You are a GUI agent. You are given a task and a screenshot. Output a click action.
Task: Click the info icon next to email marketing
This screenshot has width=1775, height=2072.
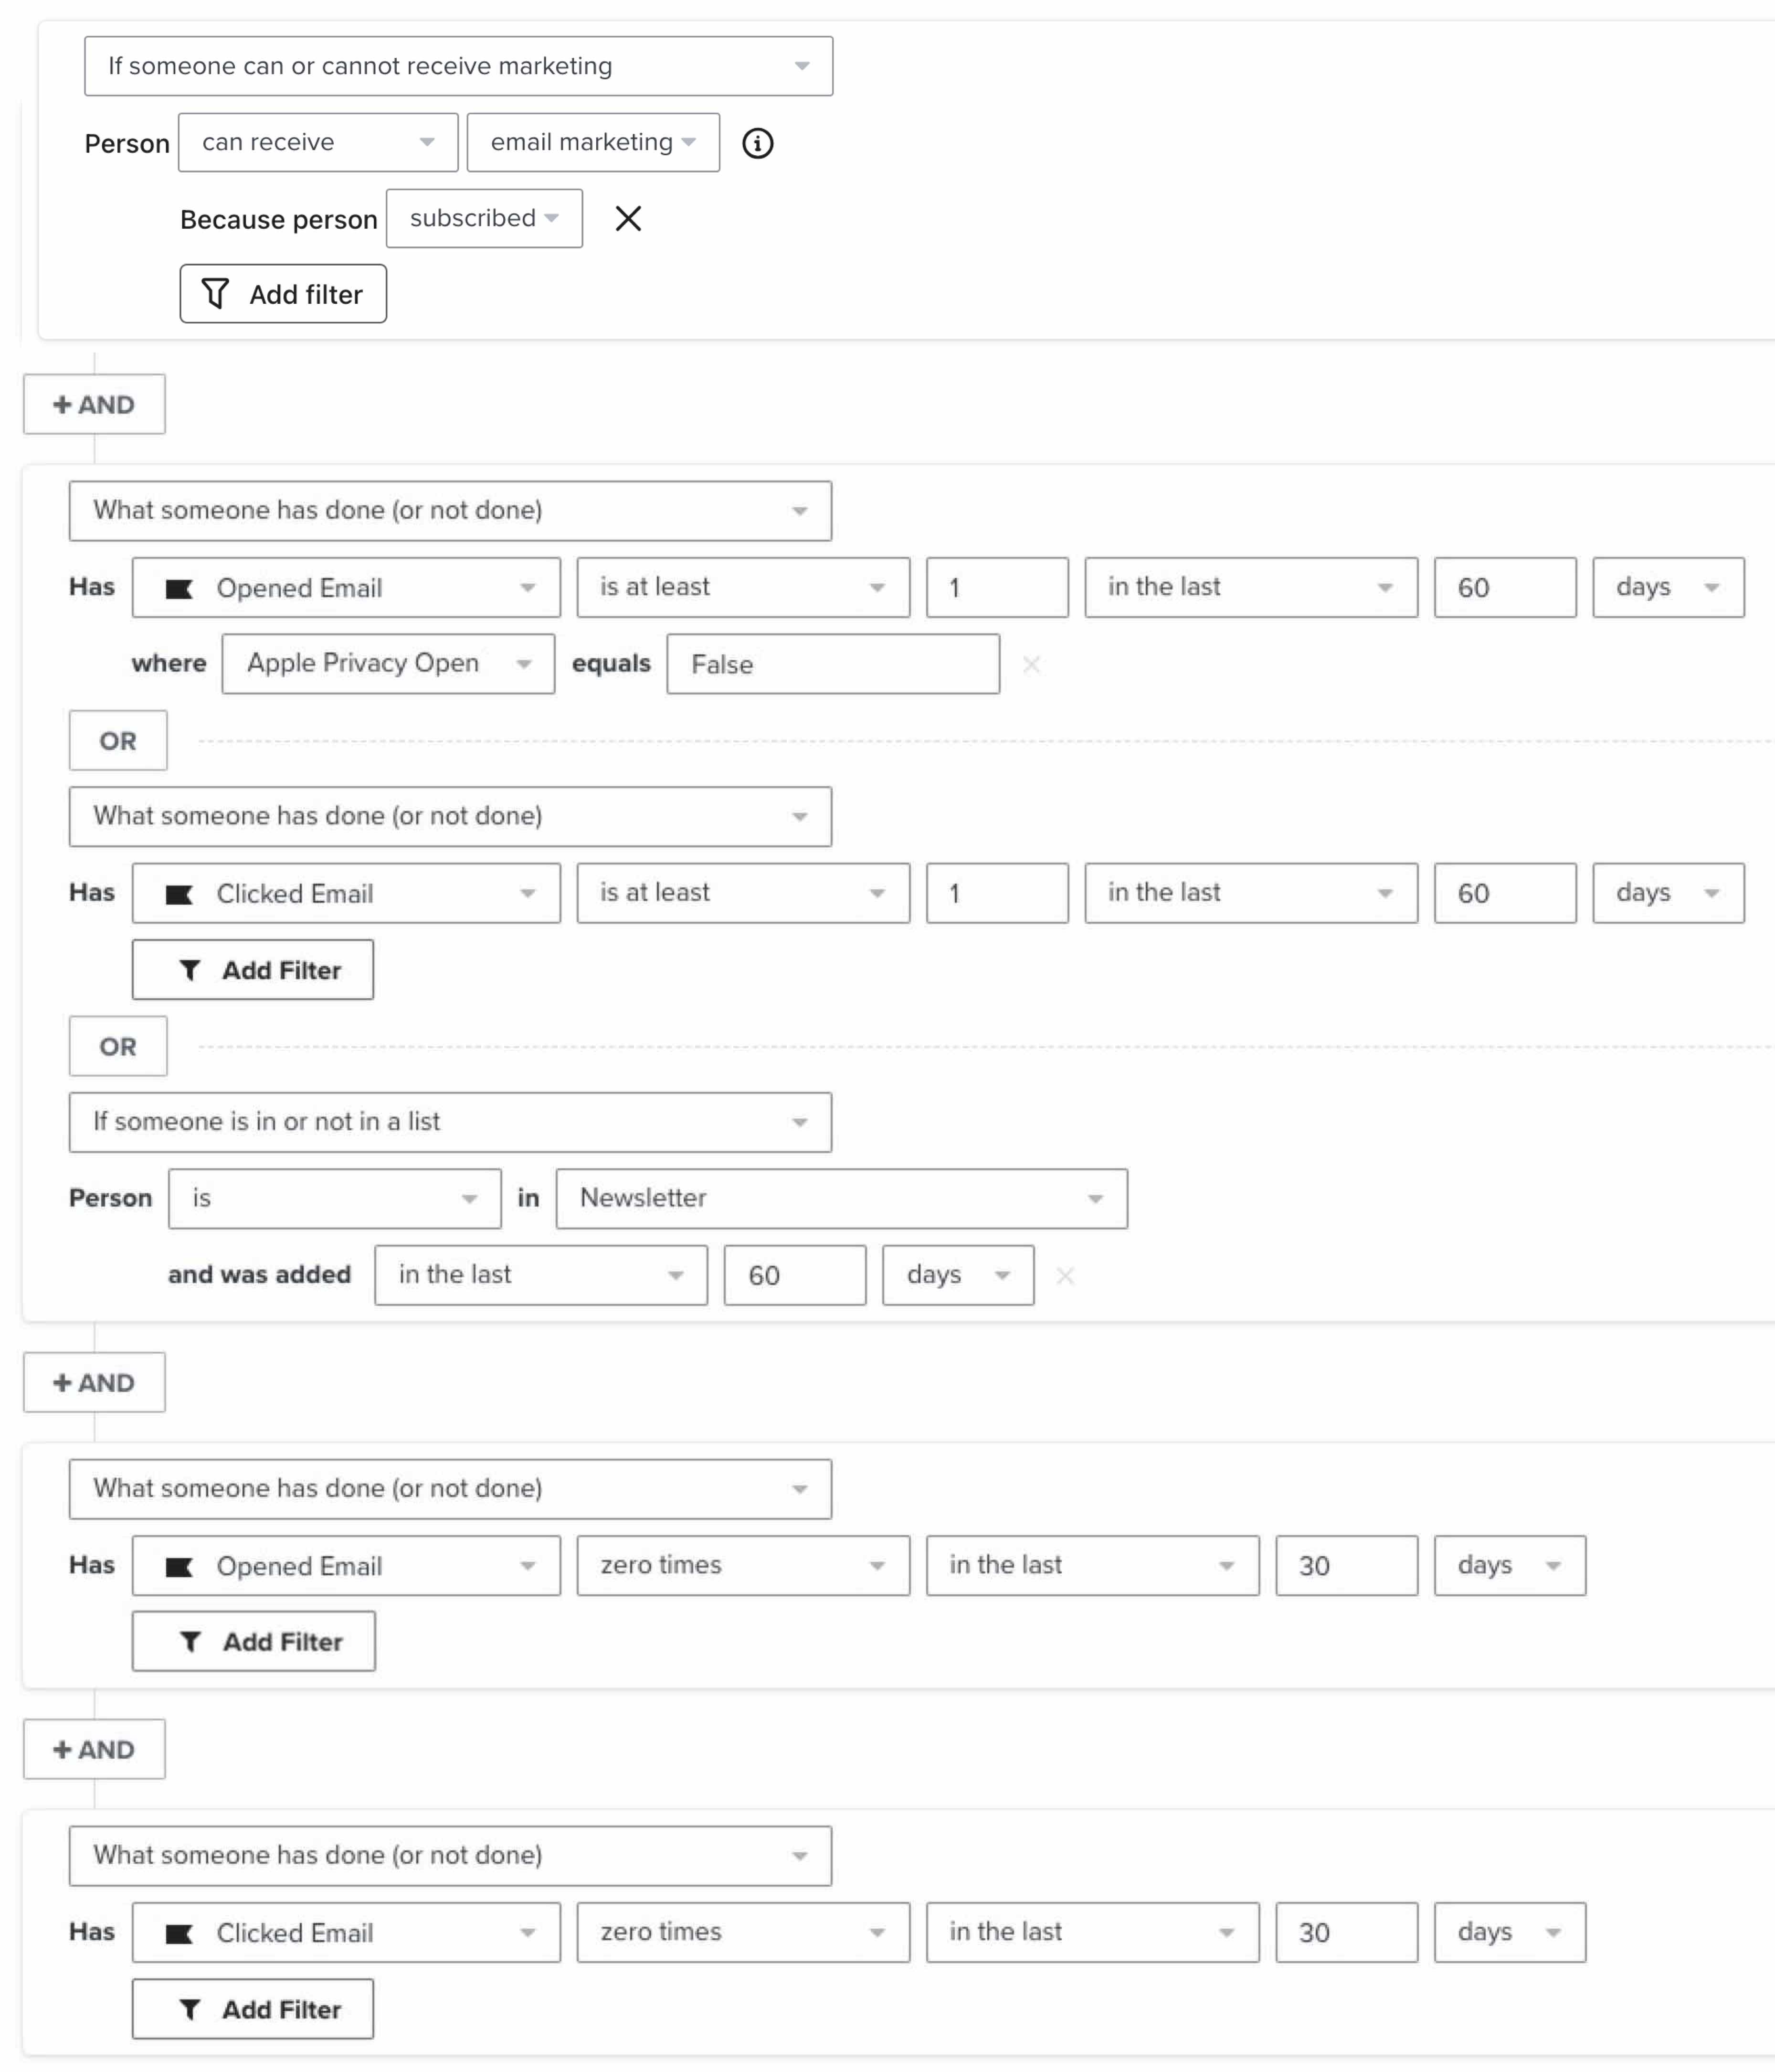tap(761, 143)
